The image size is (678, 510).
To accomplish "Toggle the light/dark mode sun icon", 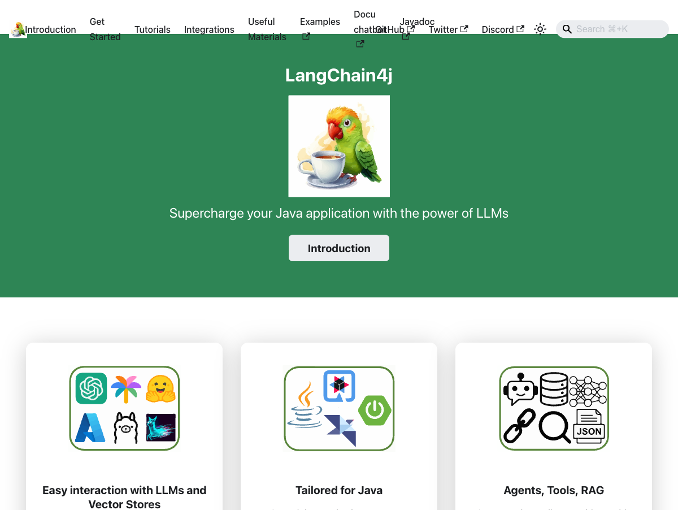I will tap(540, 29).
